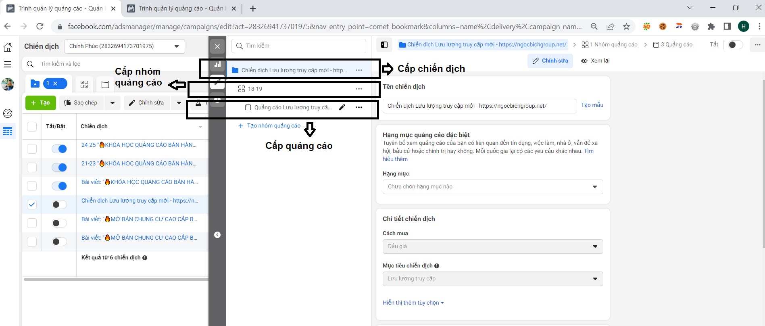Expand the Hạng mục category dropdown
The height and width of the screenshot is (326, 765).
pos(492,187)
